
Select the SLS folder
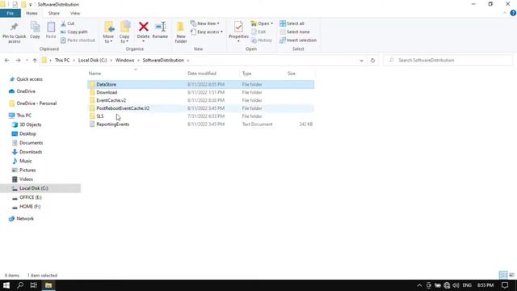coord(201,116)
